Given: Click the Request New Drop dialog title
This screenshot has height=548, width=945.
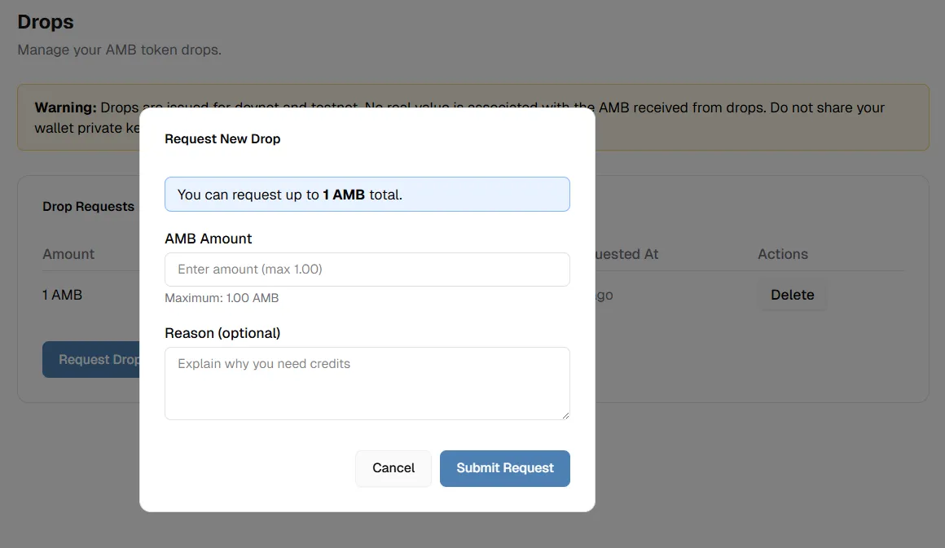Looking at the screenshot, I should 222,139.
